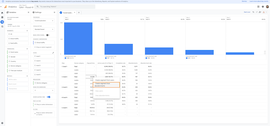Viewport: 270px width, 126px height.
Task: Select the Explore icon in left sidebar
Action: 2,22
